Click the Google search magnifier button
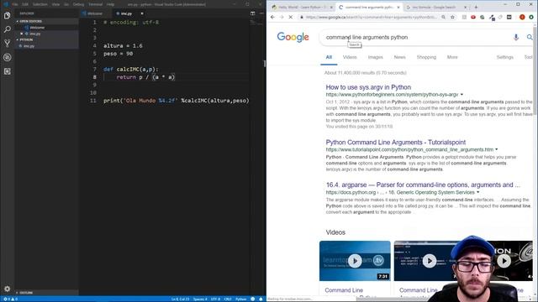 point(530,37)
